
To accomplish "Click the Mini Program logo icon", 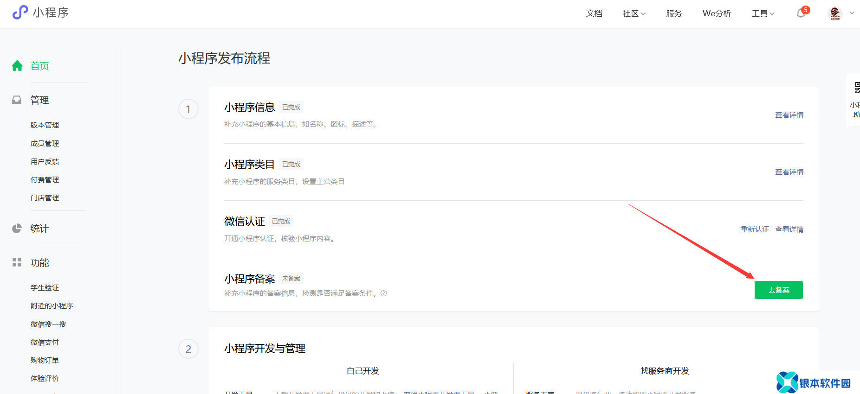I will click(20, 13).
